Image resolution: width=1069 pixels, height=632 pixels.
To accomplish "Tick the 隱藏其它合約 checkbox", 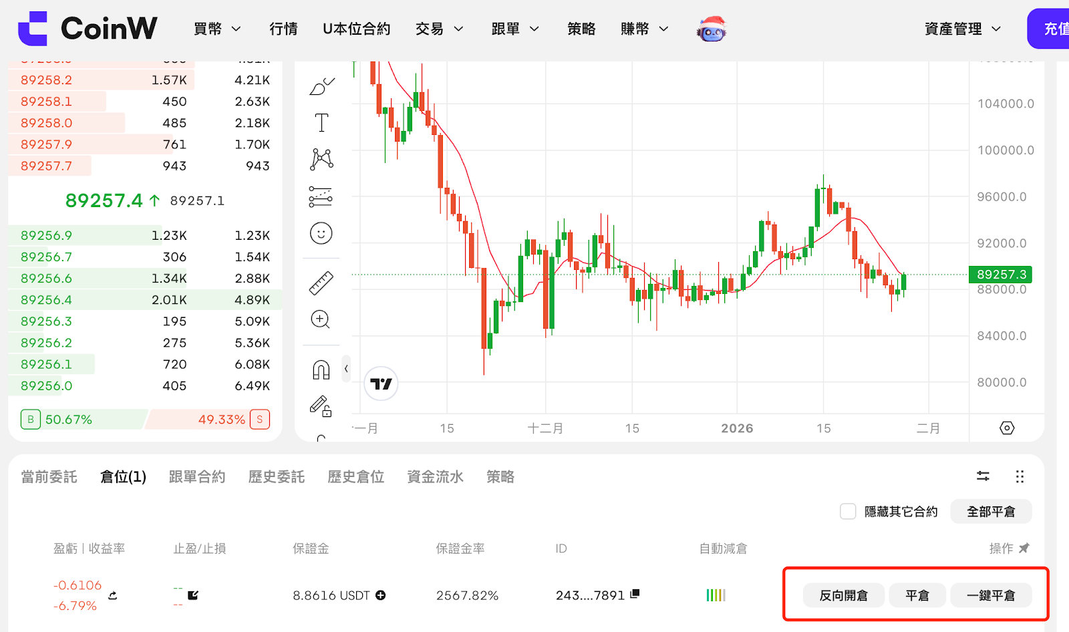I will coord(848,512).
